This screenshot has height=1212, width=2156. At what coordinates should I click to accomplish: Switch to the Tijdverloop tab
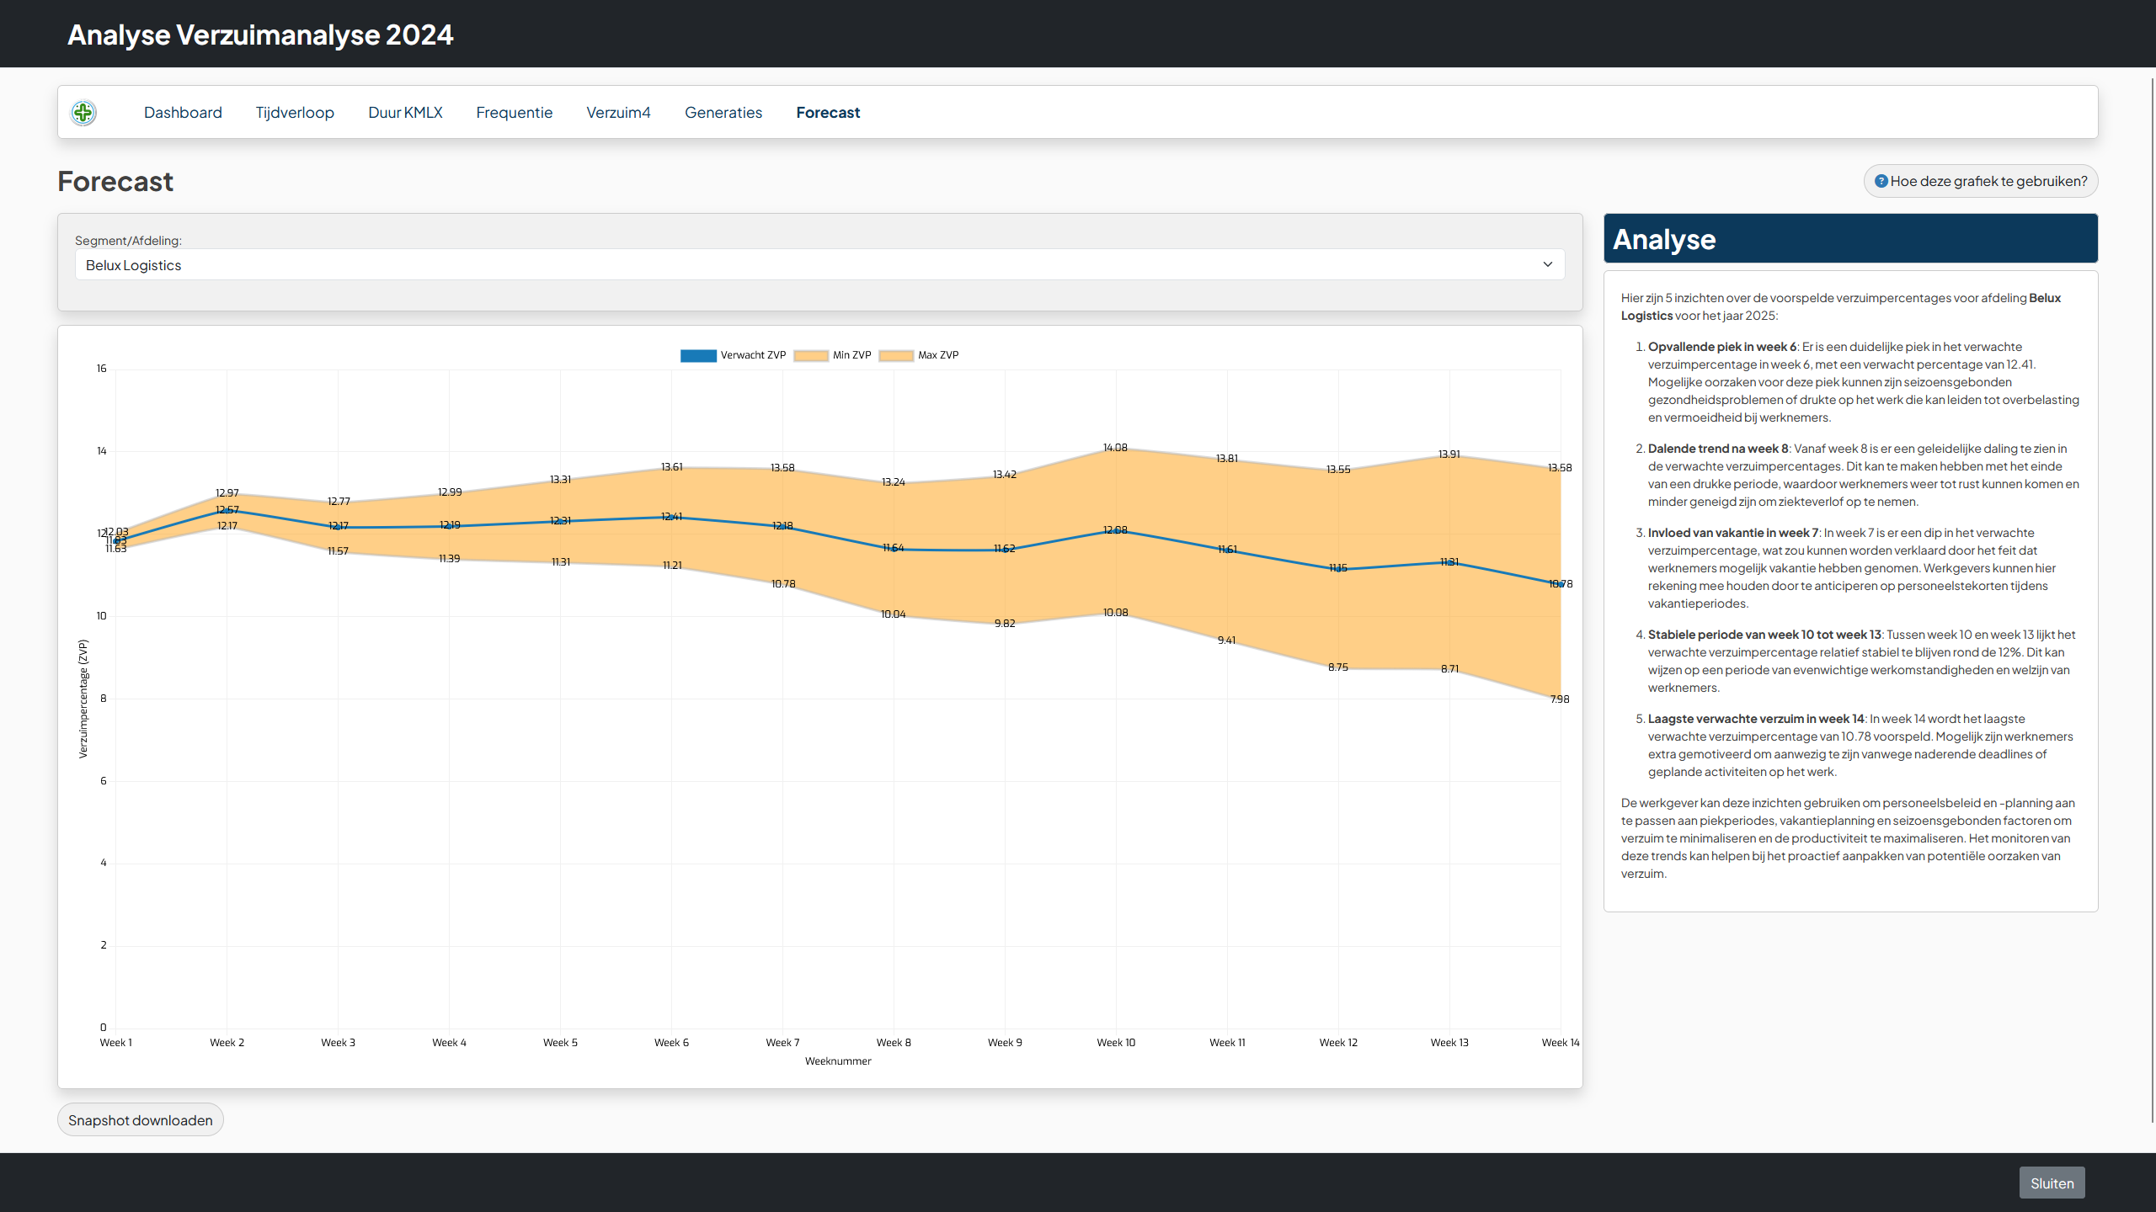click(x=295, y=112)
